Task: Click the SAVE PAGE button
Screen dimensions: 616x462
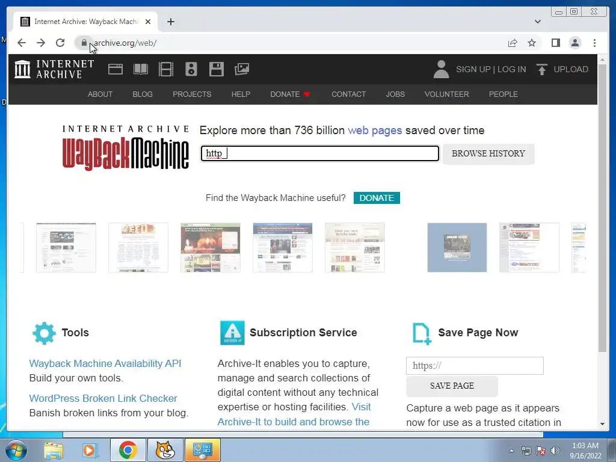Action: [452, 386]
